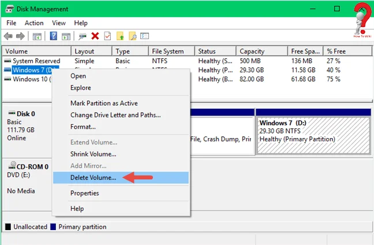Viewport: 374px width, 245px height.
Task: Open the blue Help toolbar icon
Action: coord(53,36)
